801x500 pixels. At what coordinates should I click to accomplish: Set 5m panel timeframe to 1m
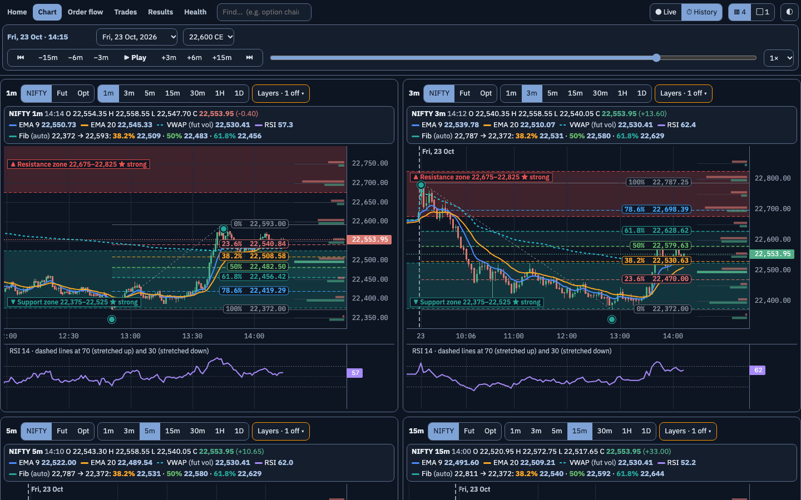108,431
